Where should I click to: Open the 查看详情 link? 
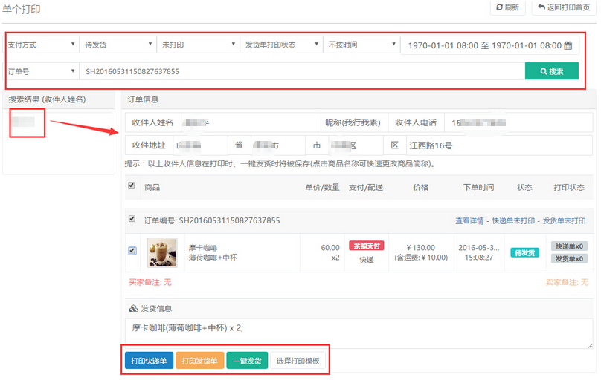pyautogui.click(x=470, y=220)
